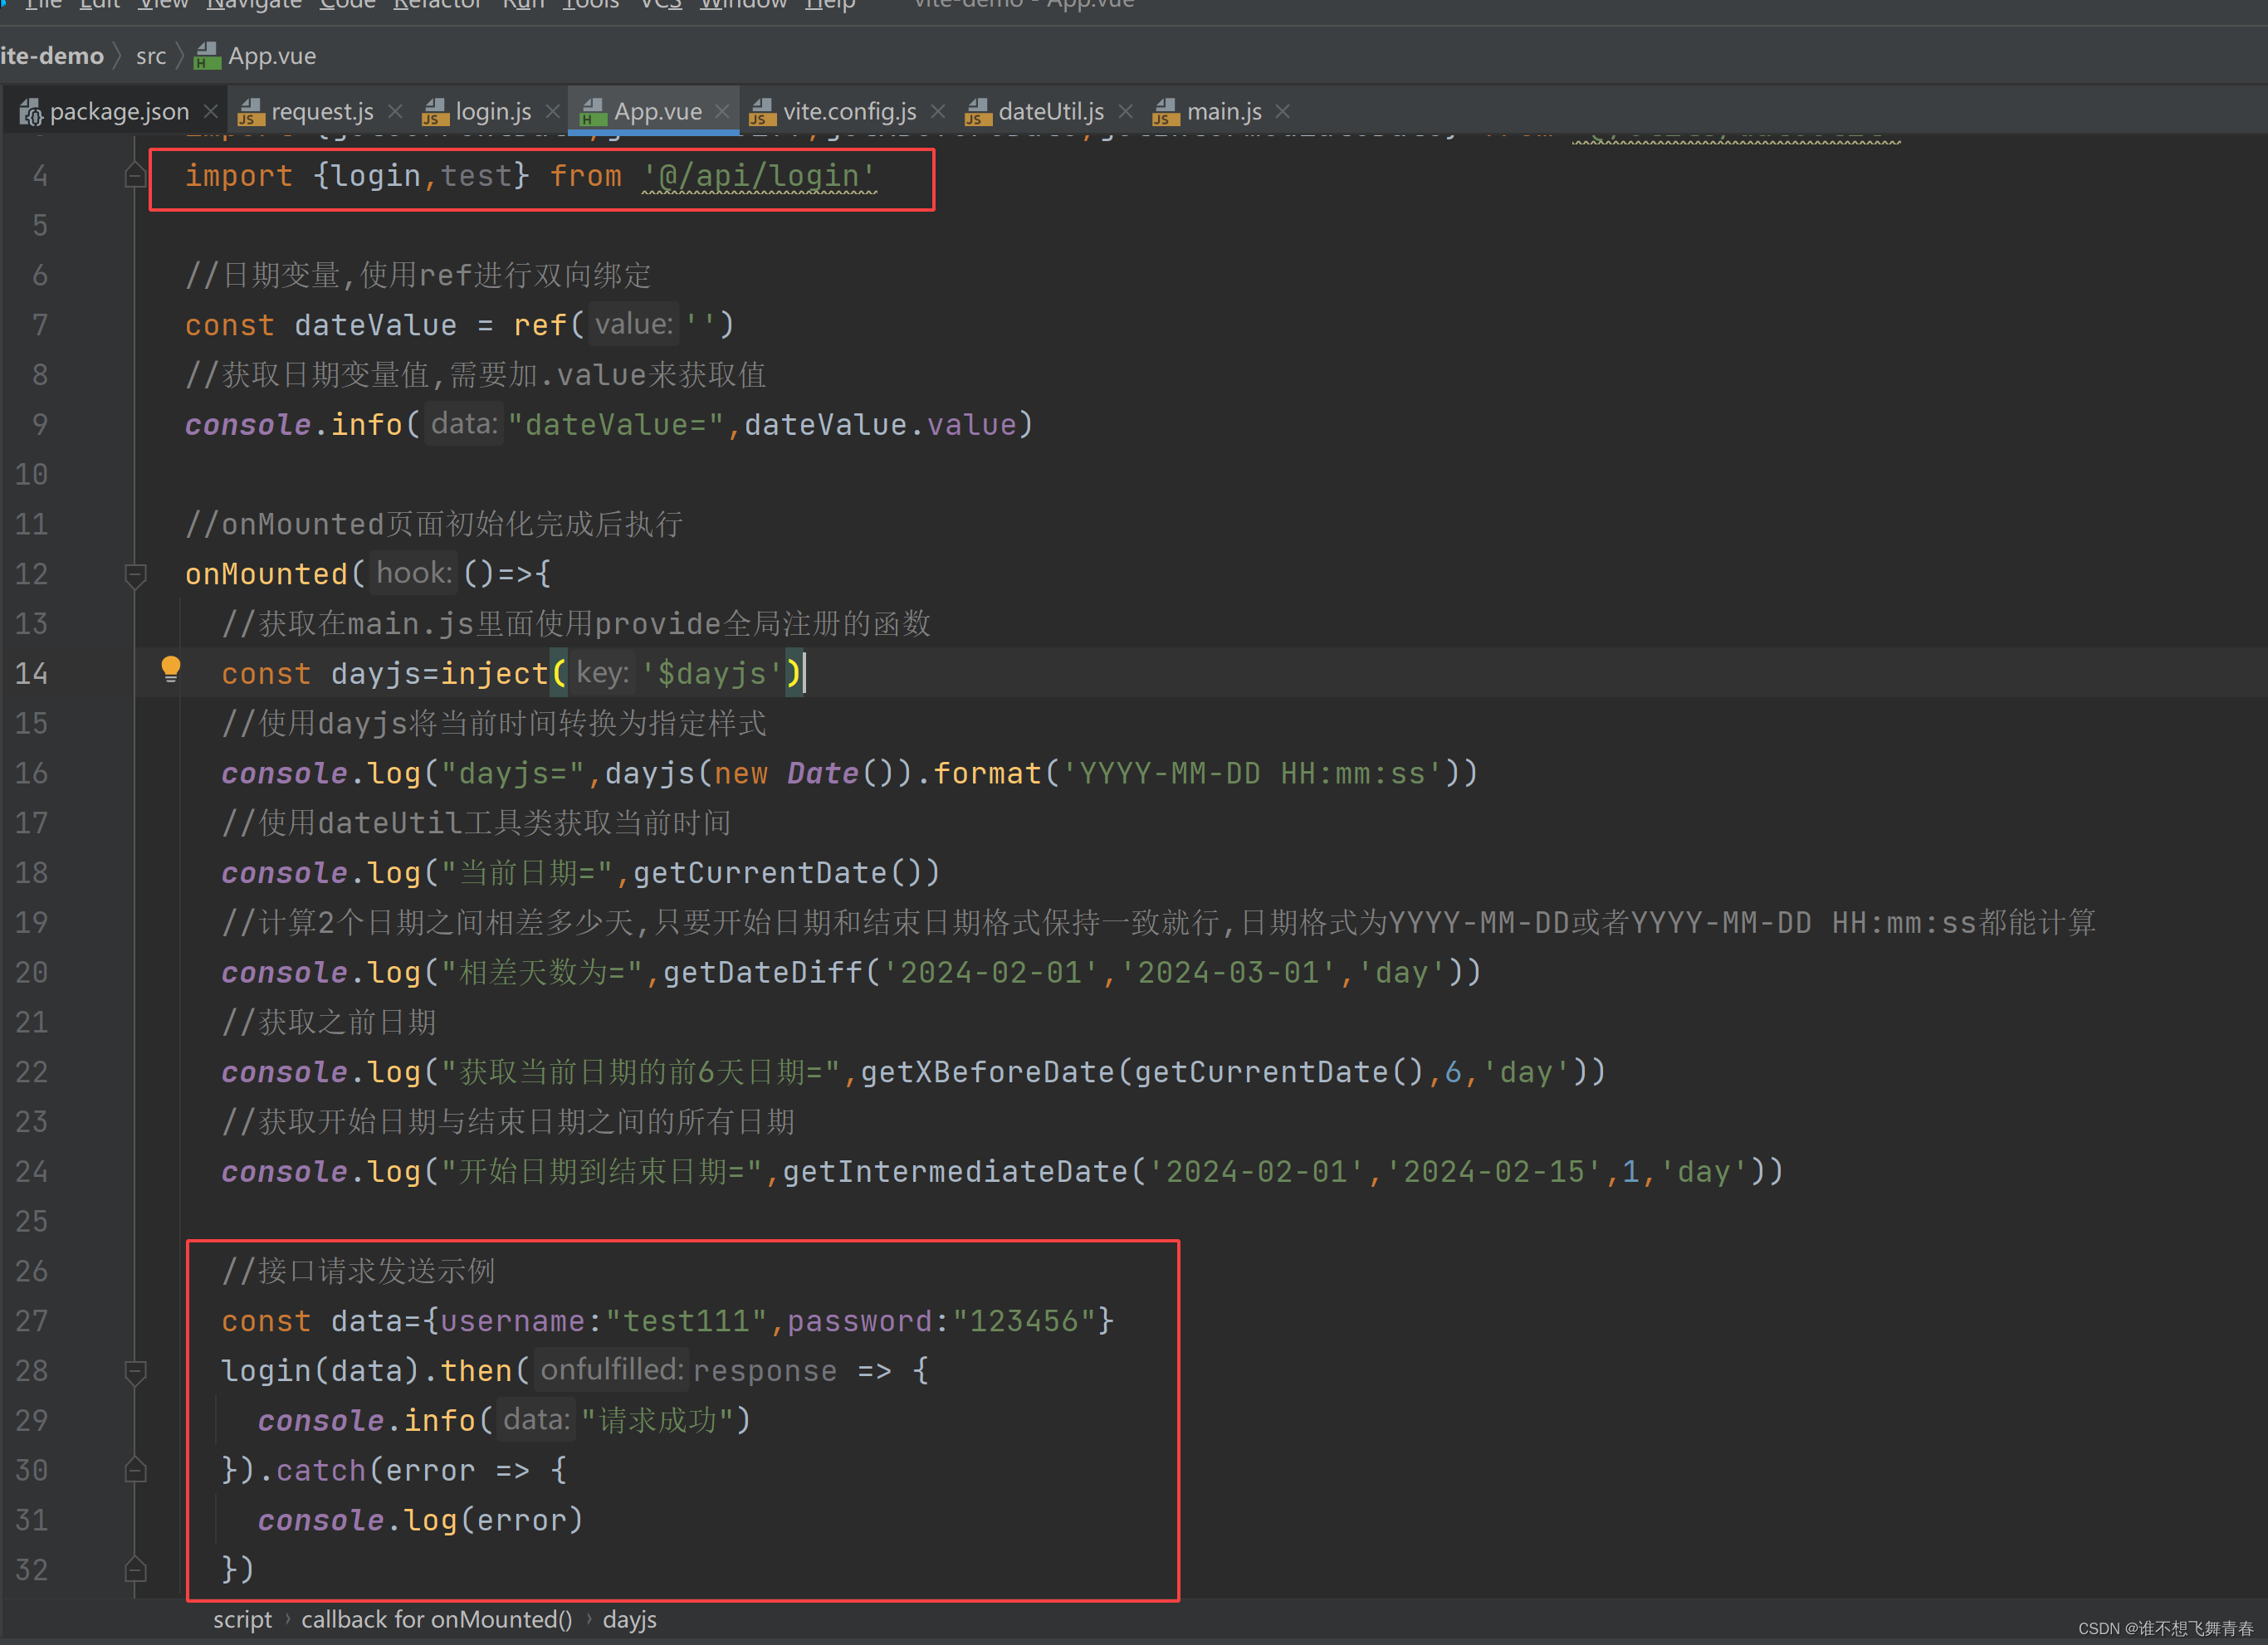Switch to the request.js tab
The image size is (2268, 1645).
pos(321,111)
